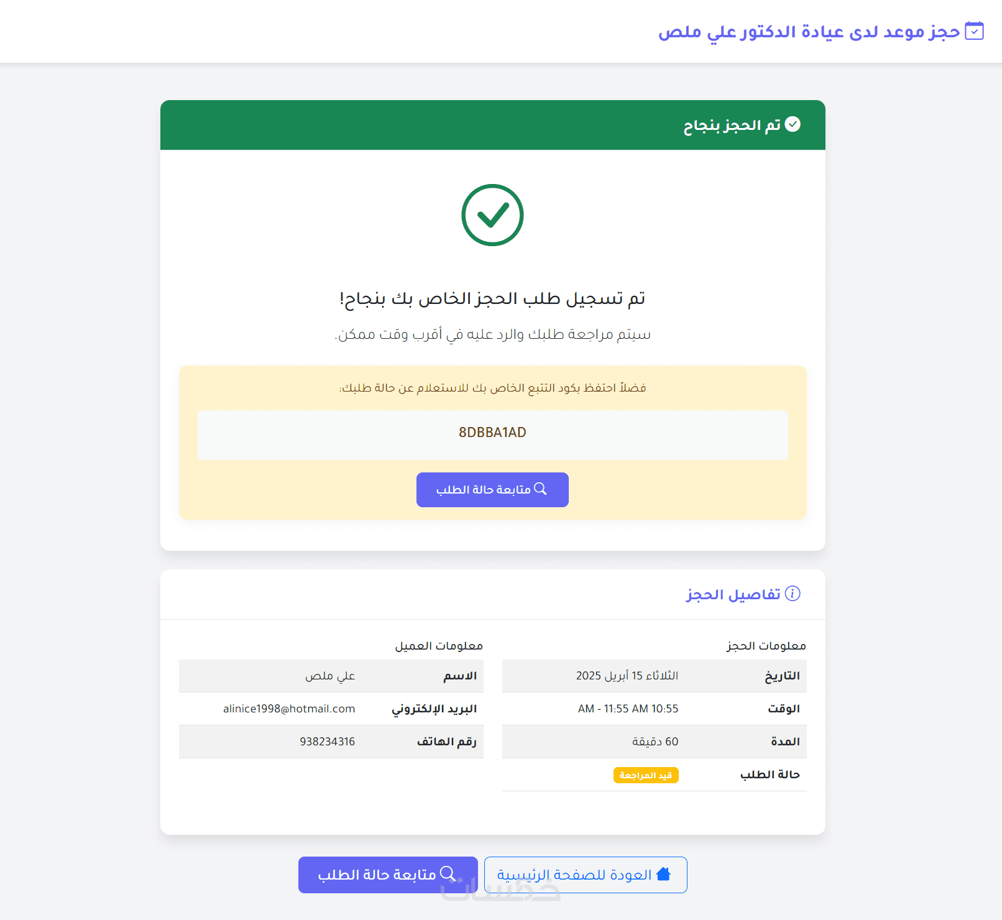The height and width of the screenshot is (920, 1002).
Task: Click the booking date الثلاثاء 15 أبريل 2025
Action: pos(627,676)
